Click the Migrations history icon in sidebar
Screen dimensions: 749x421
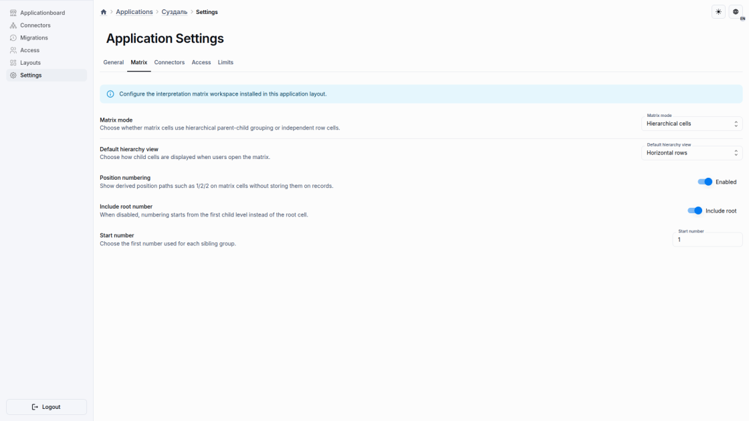tap(13, 37)
